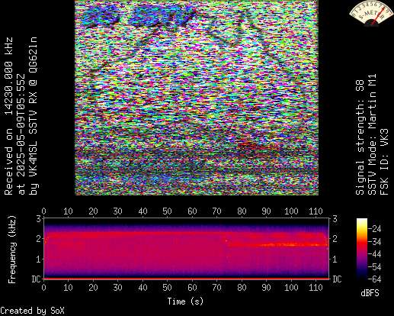Click the 110 tick on top time axis
The height and width of the screenshot is (316, 394).
[x=316, y=211]
